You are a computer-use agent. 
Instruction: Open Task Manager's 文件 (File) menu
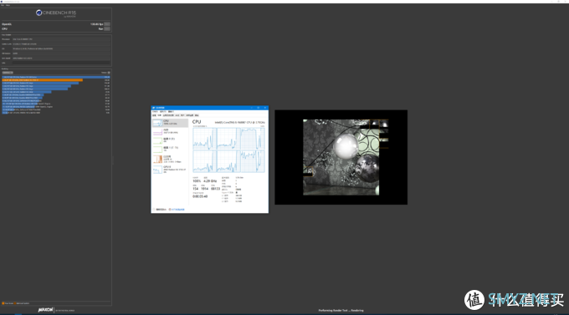point(155,112)
